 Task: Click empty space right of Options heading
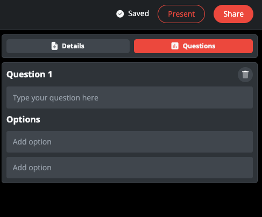(144, 120)
